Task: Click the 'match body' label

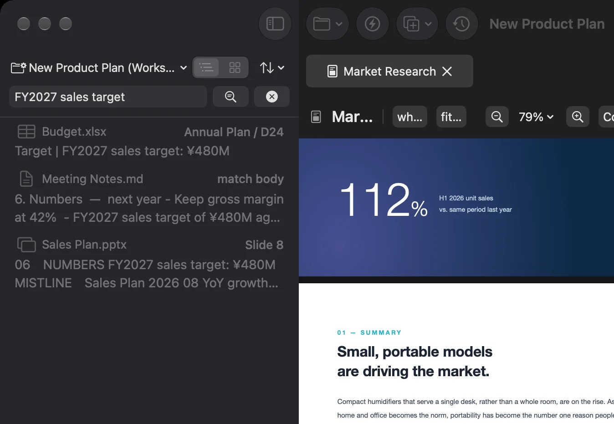Action: pyautogui.click(x=251, y=179)
